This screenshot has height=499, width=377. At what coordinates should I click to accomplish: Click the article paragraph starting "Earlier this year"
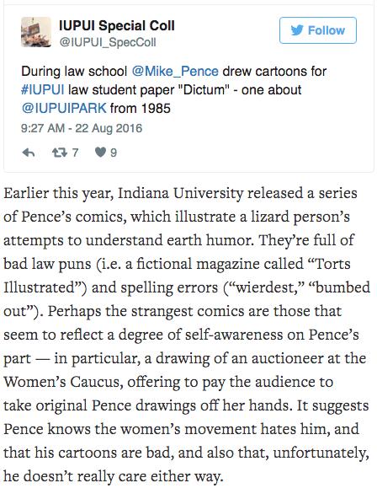coord(187,335)
